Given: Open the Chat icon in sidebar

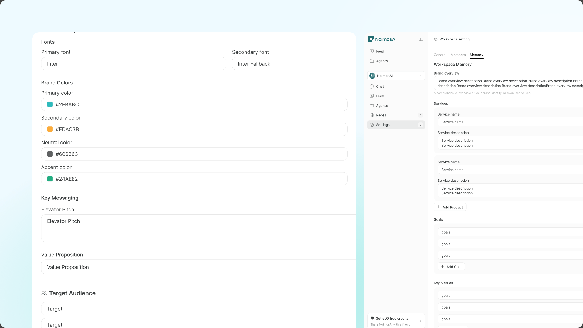Looking at the screenshot, I should coord(372,87).
